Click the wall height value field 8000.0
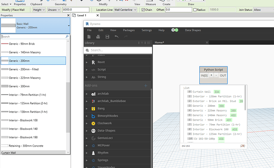The width and height of the screenshot is (274, 168). [x=76, y=10]
